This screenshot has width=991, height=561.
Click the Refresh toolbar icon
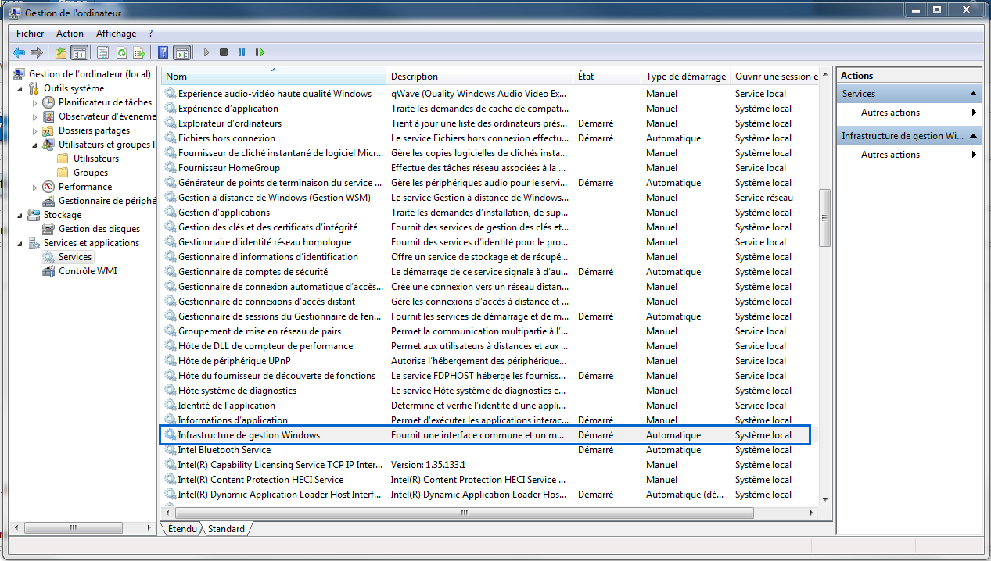coord(121,52)
